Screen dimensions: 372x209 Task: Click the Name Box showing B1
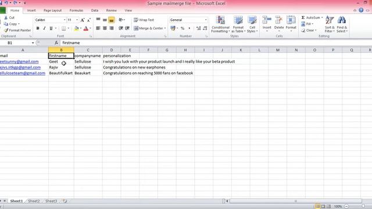(16, 43)
